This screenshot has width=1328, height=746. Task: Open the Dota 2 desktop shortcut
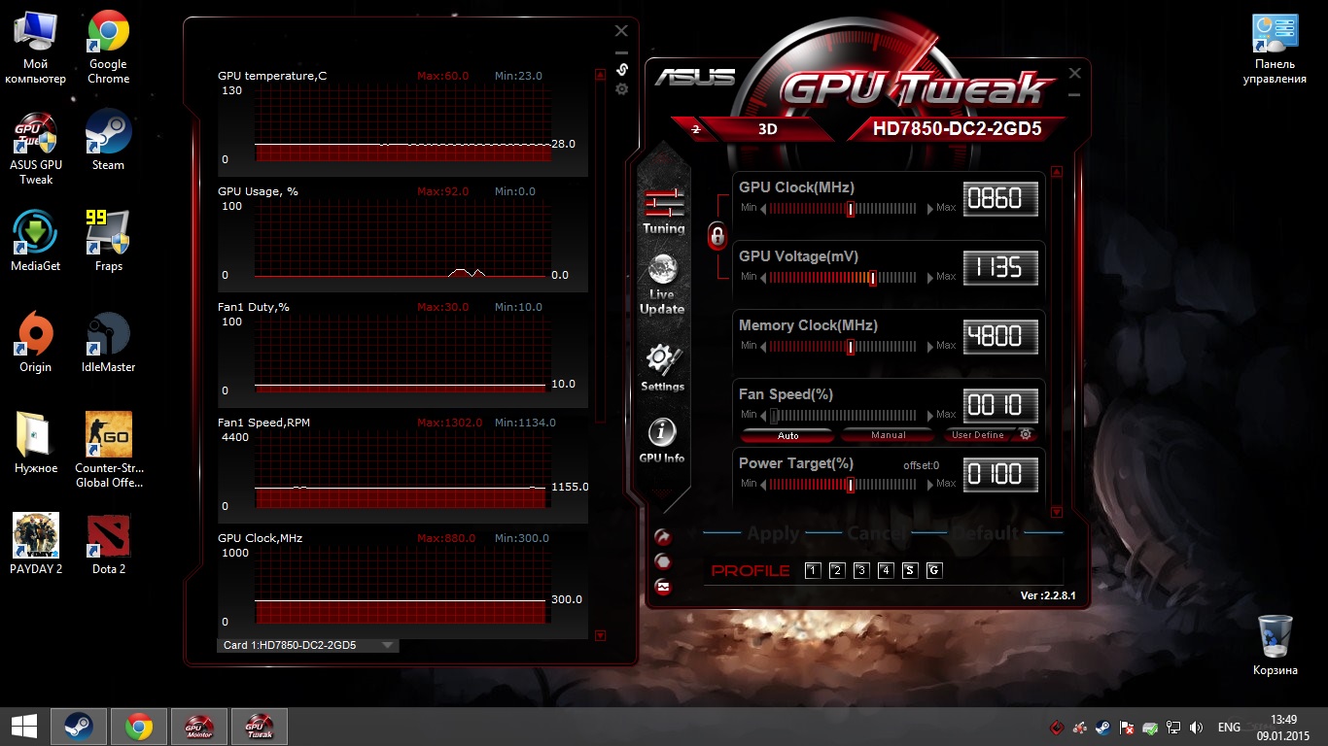click(108, 544)
